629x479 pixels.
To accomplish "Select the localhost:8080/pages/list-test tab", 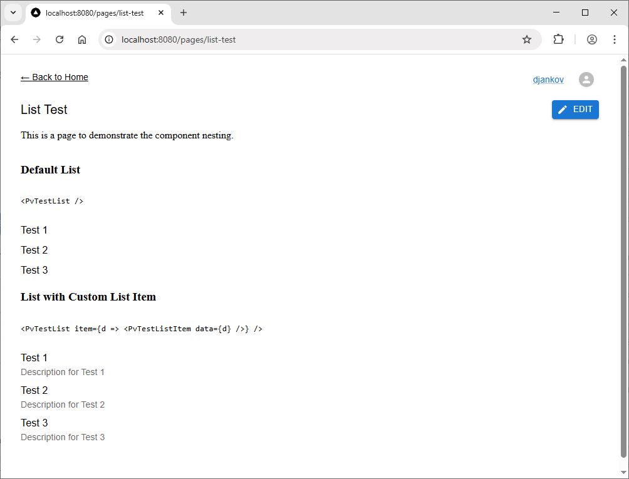I will coord(94,13).
